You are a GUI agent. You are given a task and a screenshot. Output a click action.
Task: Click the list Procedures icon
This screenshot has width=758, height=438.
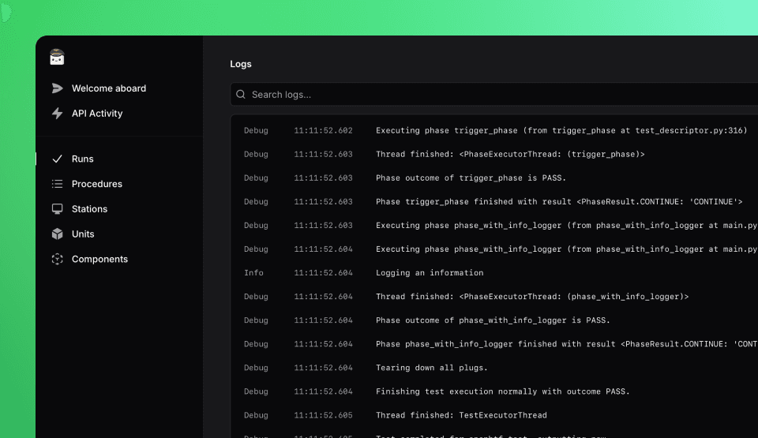tap(57, 184)
